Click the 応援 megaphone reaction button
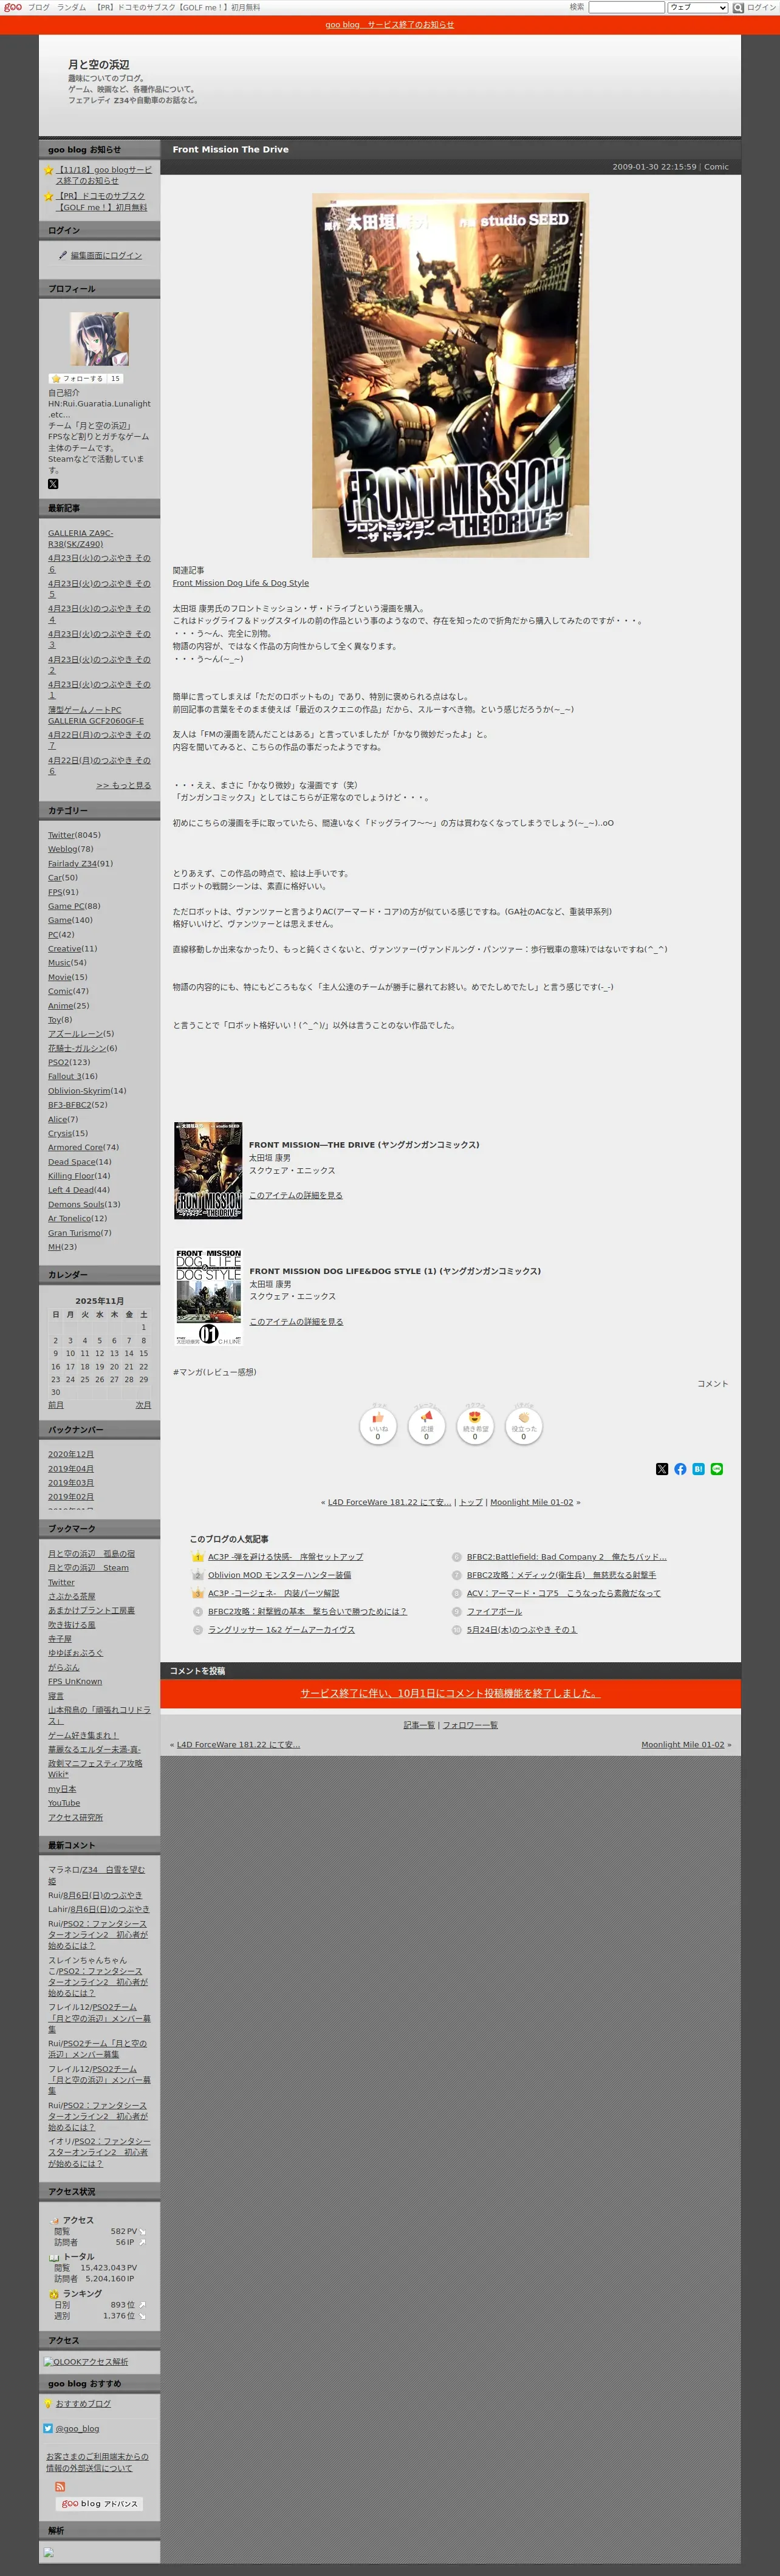Image resolution: width=780 pixels, height=2576 pixels. [x=427, y=1426]
